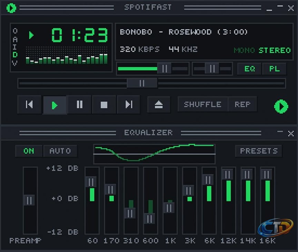Click the STEREO indicator text
This screenshot has width=298, height=252.
(275, 50)
